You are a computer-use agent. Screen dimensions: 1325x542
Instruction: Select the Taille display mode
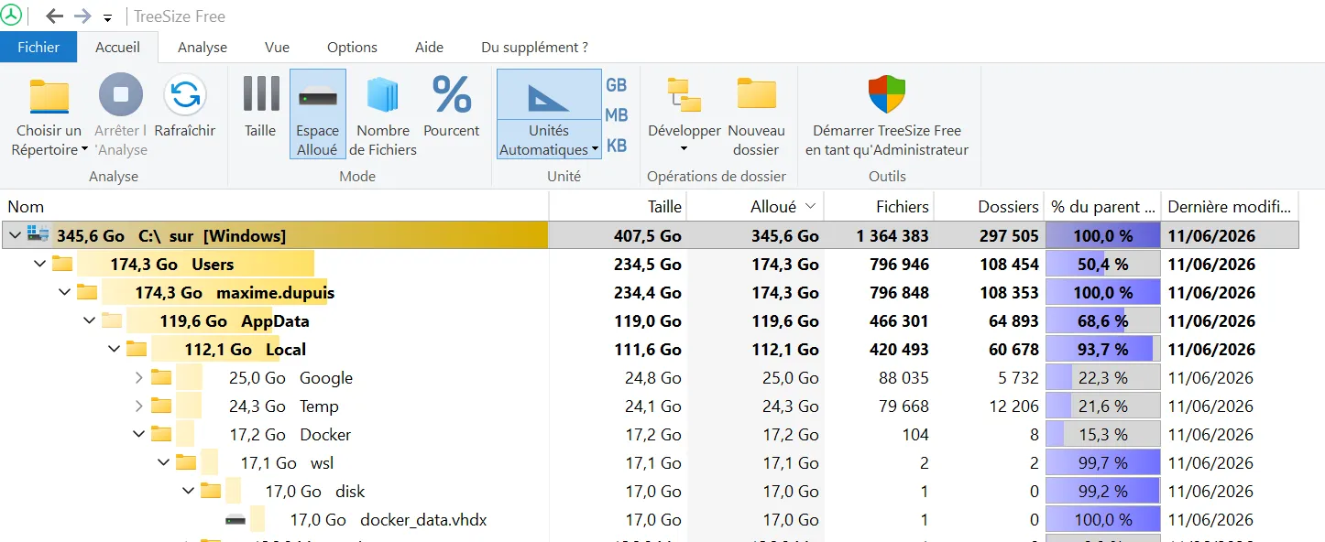pos(260,107)
